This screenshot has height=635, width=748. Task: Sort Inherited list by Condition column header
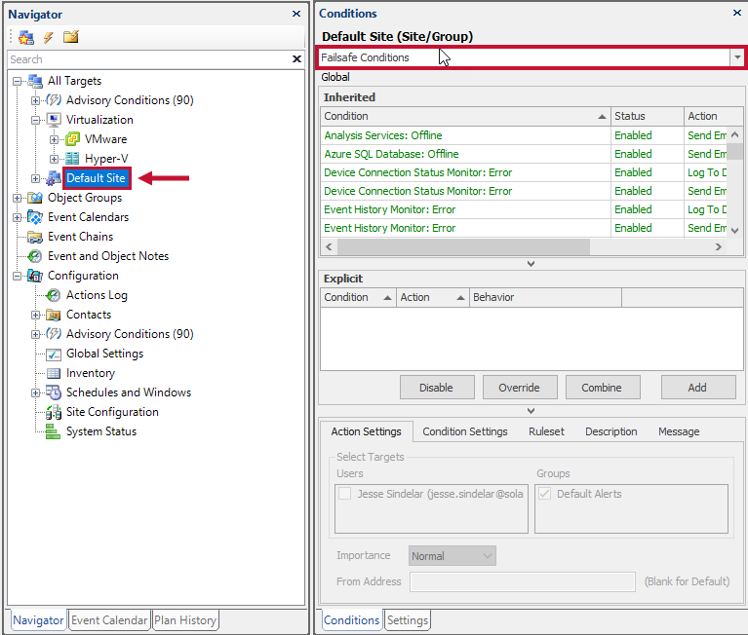pyautogui.click(x=465, y=116)
